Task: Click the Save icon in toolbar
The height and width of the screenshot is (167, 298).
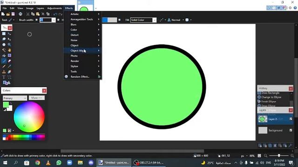Action: coord(13,14)
